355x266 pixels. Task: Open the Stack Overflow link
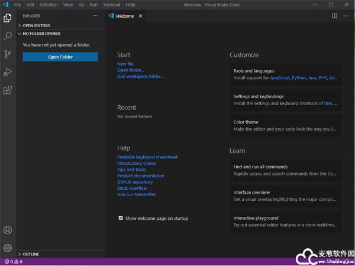click(132, 188)
